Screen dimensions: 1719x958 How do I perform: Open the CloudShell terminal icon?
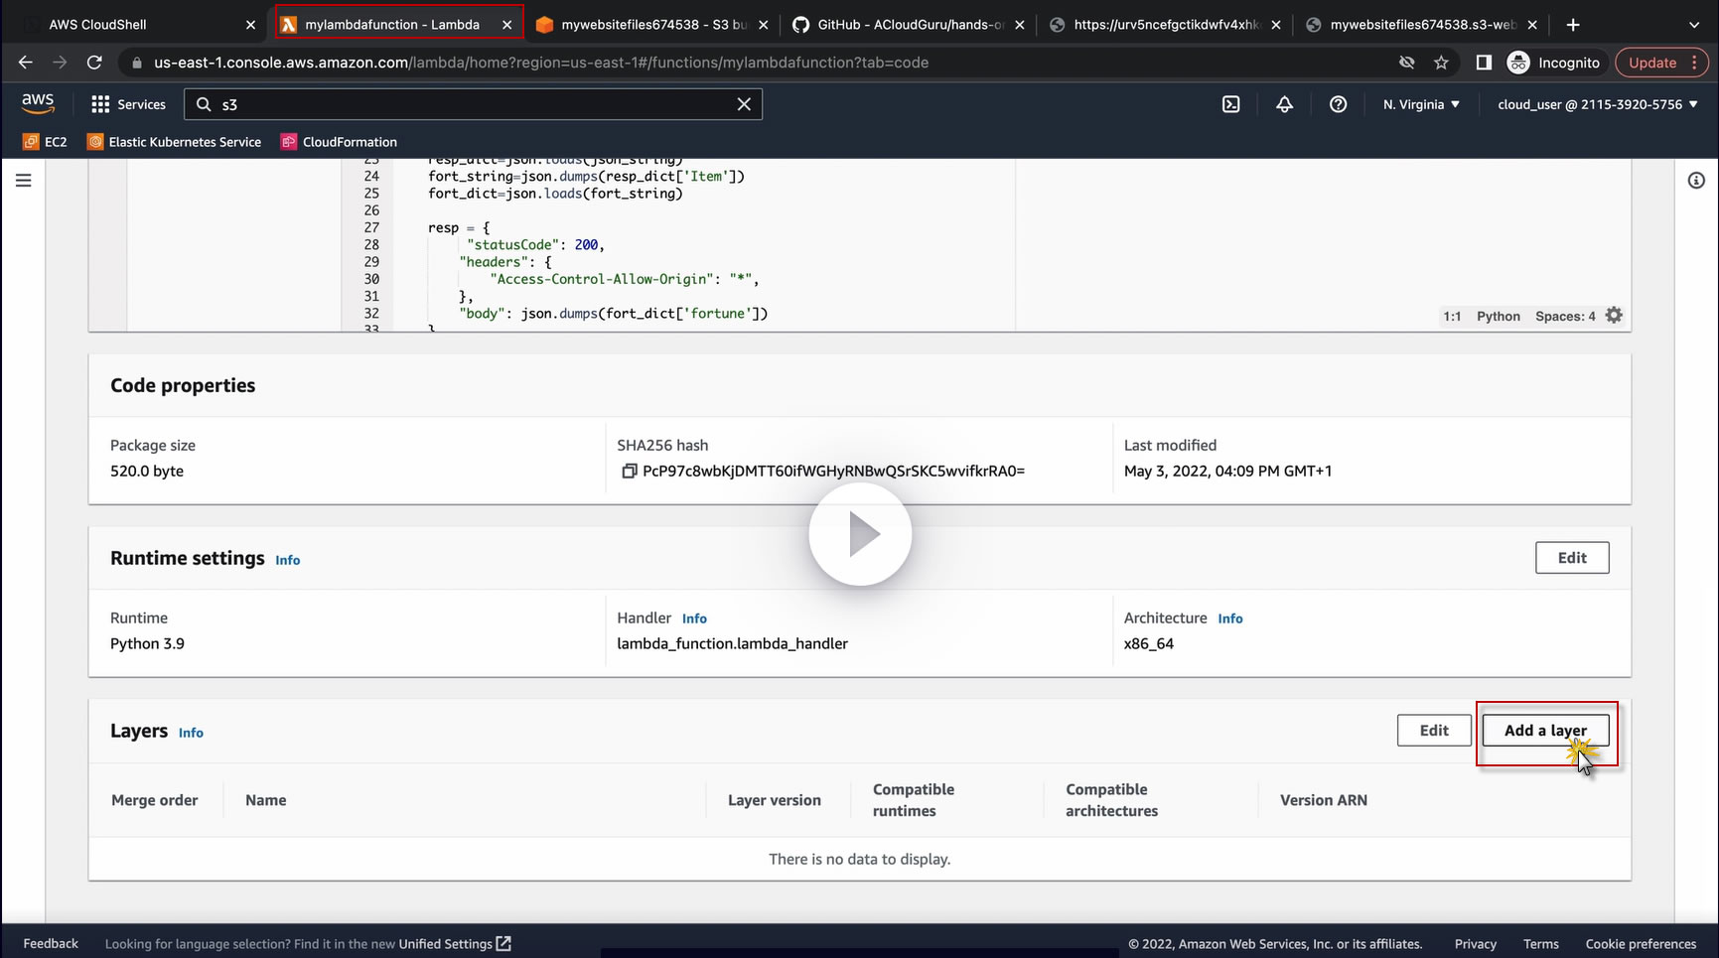point(1230,104)
